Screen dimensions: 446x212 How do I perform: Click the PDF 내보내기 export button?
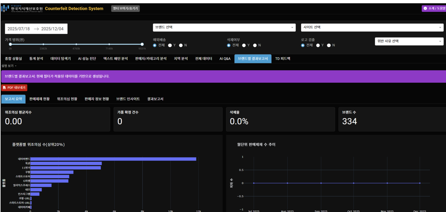pos(15,87)
